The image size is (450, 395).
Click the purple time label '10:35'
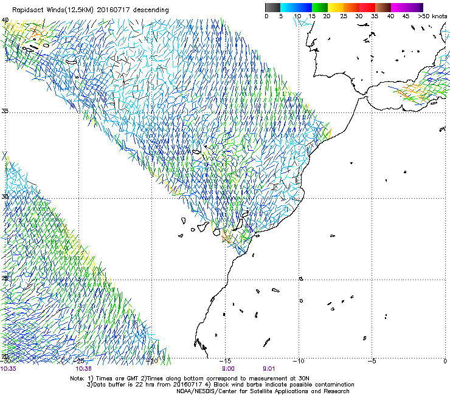click(9, 369)
